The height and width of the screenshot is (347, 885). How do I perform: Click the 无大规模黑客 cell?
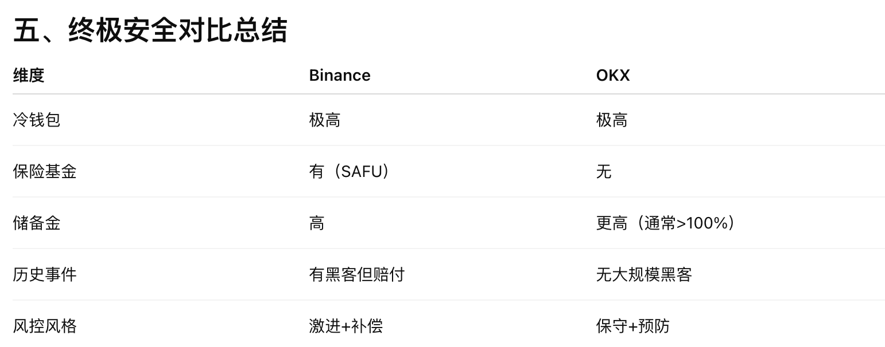(x=644, y=274)
